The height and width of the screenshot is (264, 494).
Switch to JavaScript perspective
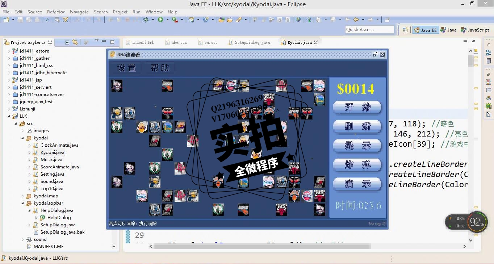pyautogui.click(x=475, y=30)
